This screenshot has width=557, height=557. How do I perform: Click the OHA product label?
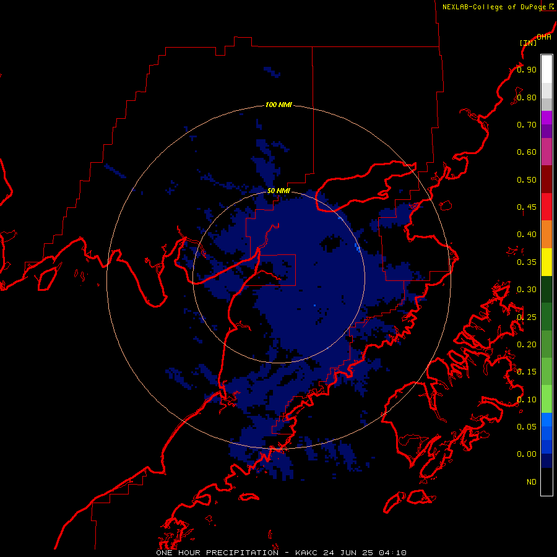tap(544, 37)
